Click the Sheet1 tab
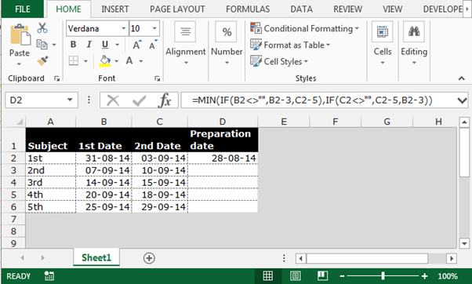This screenshot has height=284, width=472. (x=96, y=258)
